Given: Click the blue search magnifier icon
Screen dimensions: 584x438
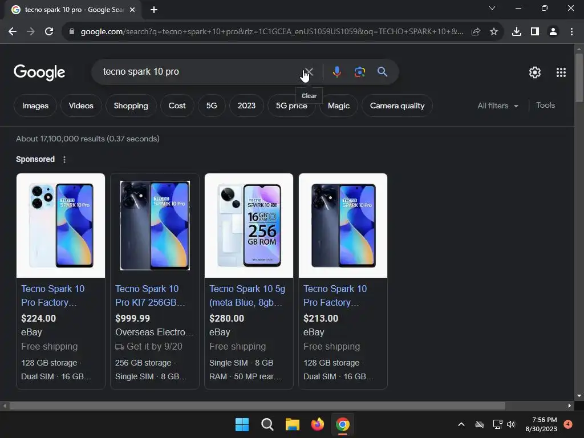Looking at the screenshot, I should pyautogui.click(x=382, y=71).
